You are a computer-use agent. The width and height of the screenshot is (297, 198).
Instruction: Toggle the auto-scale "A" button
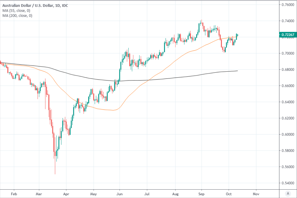(x=288, y=193)
